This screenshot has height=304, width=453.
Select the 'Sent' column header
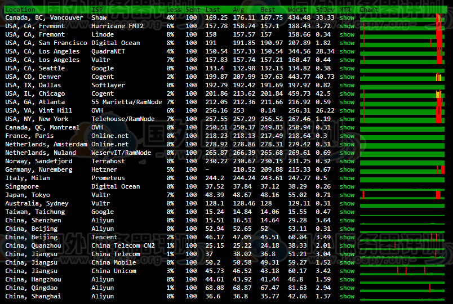coord(193,10)
